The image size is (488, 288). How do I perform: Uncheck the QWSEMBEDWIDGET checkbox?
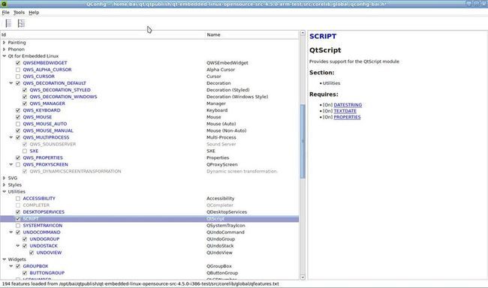pos(18,63)
